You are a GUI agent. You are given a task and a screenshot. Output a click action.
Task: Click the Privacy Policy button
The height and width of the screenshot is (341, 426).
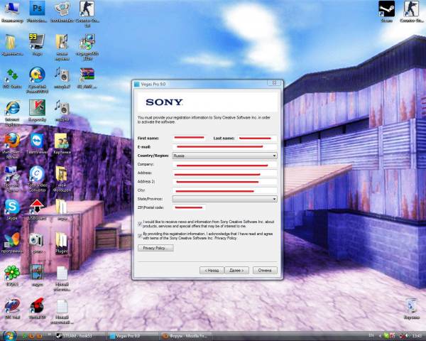[155, 248]
